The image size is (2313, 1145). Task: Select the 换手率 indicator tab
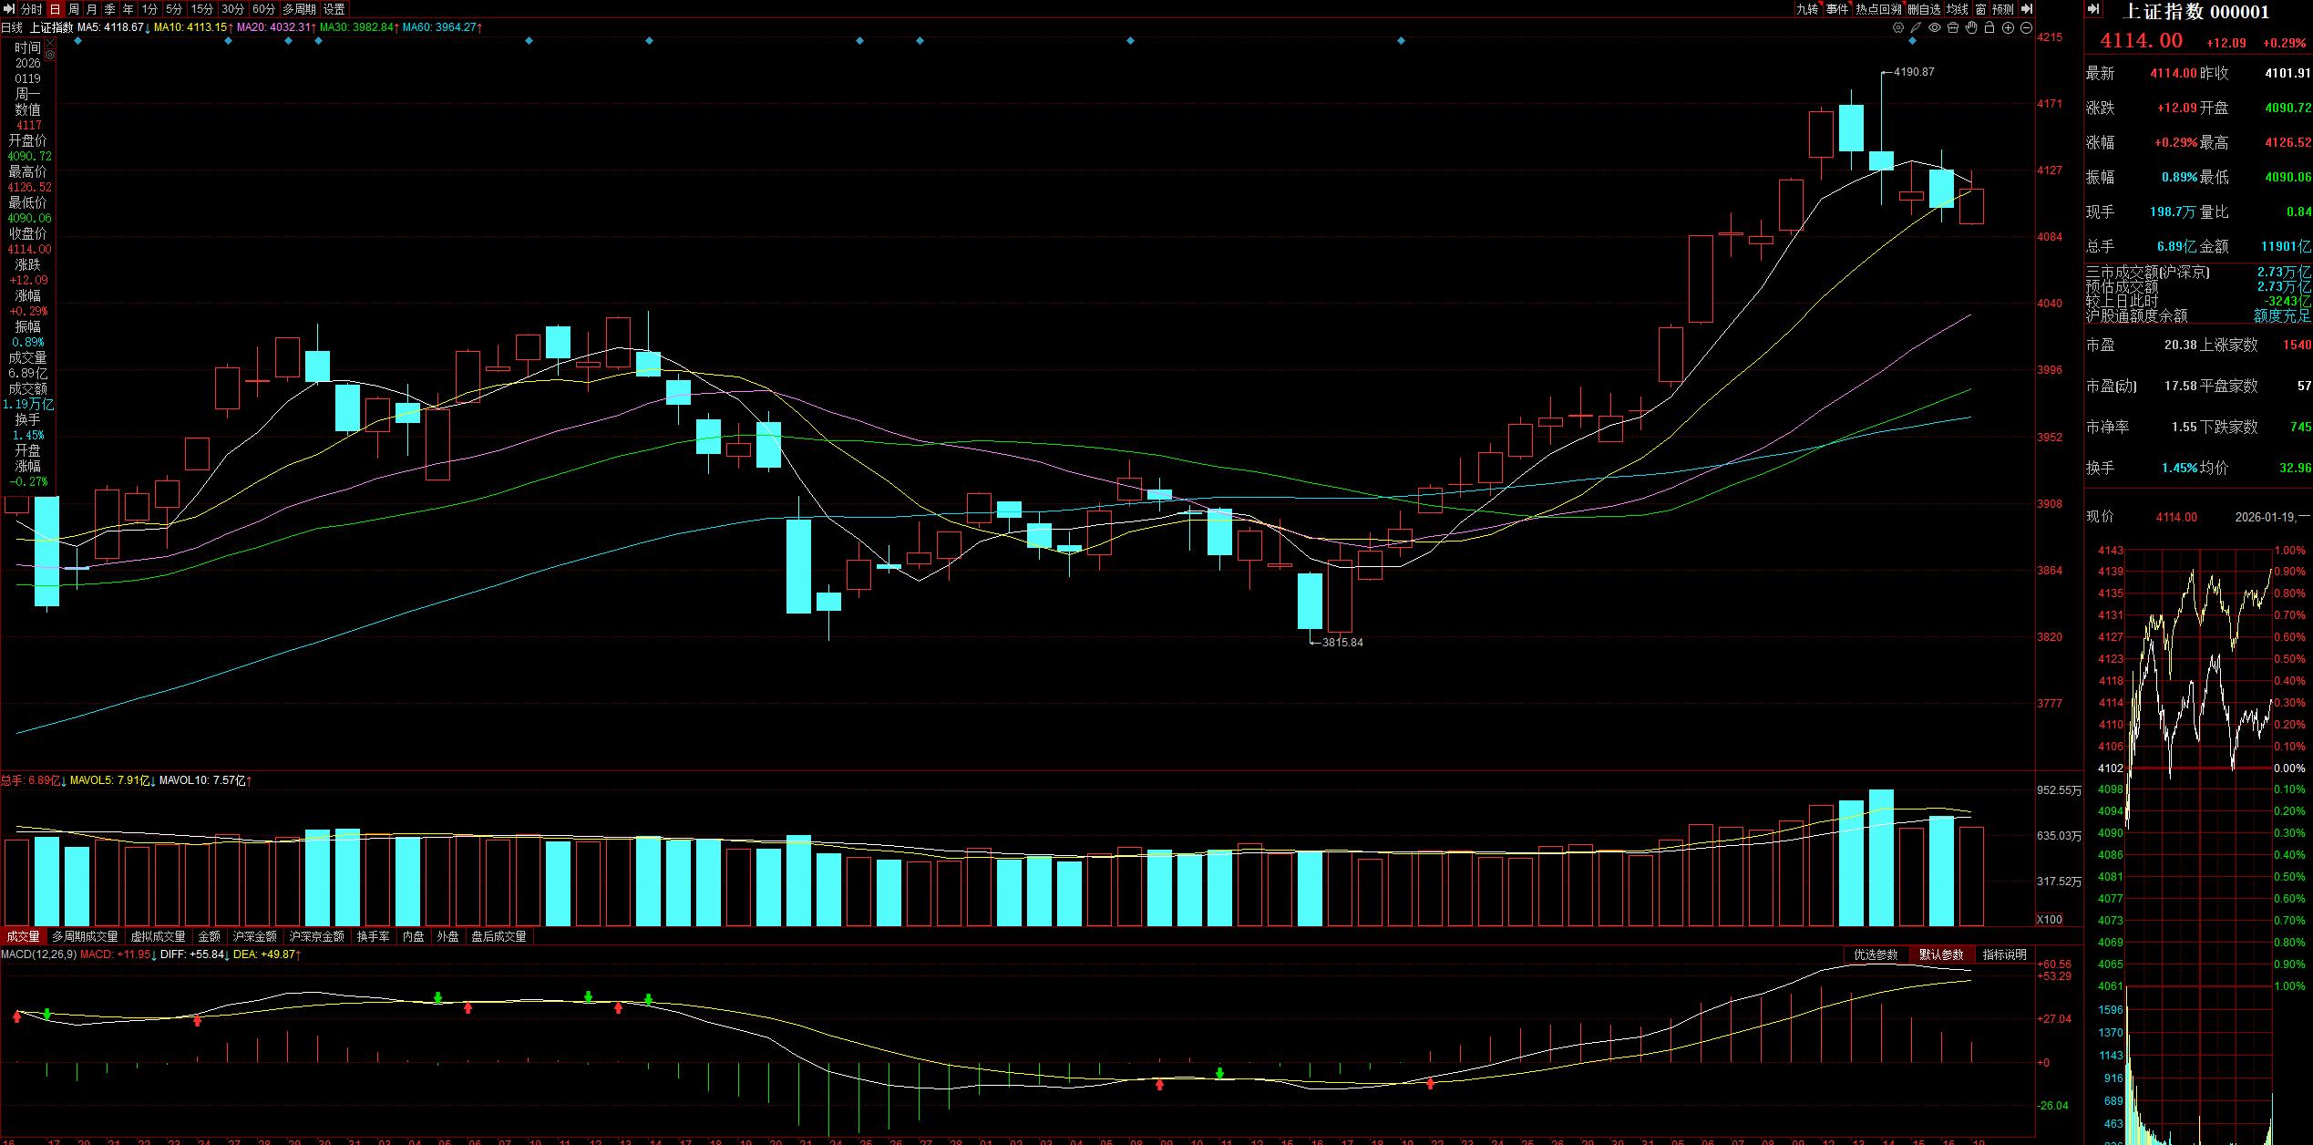pyautogui.click(x=373, y=936)
